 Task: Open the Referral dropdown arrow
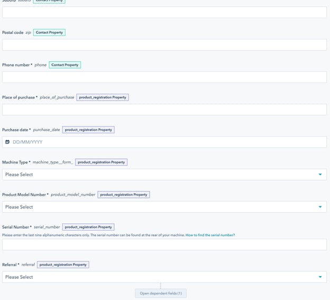[x=320, y=277]
